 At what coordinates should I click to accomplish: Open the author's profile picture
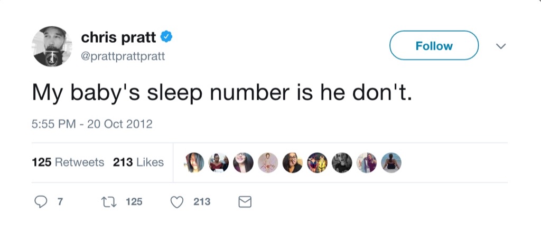pos(51,46)
